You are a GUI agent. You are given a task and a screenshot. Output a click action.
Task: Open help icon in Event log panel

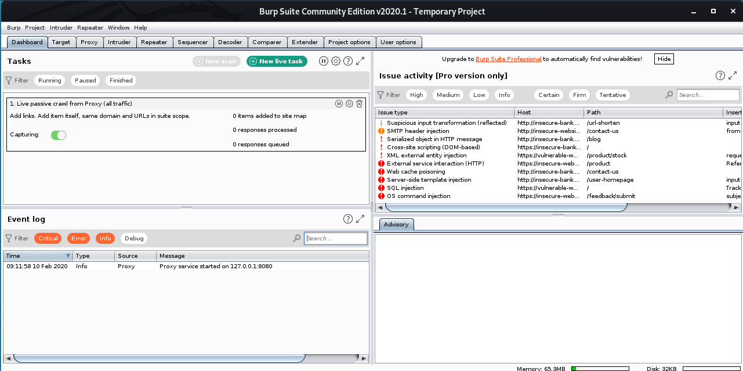pyautogui.click(x=348, y=219)
